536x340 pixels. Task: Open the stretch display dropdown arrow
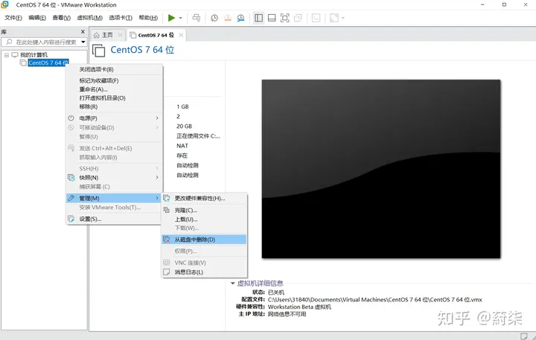tap(343, 18)
